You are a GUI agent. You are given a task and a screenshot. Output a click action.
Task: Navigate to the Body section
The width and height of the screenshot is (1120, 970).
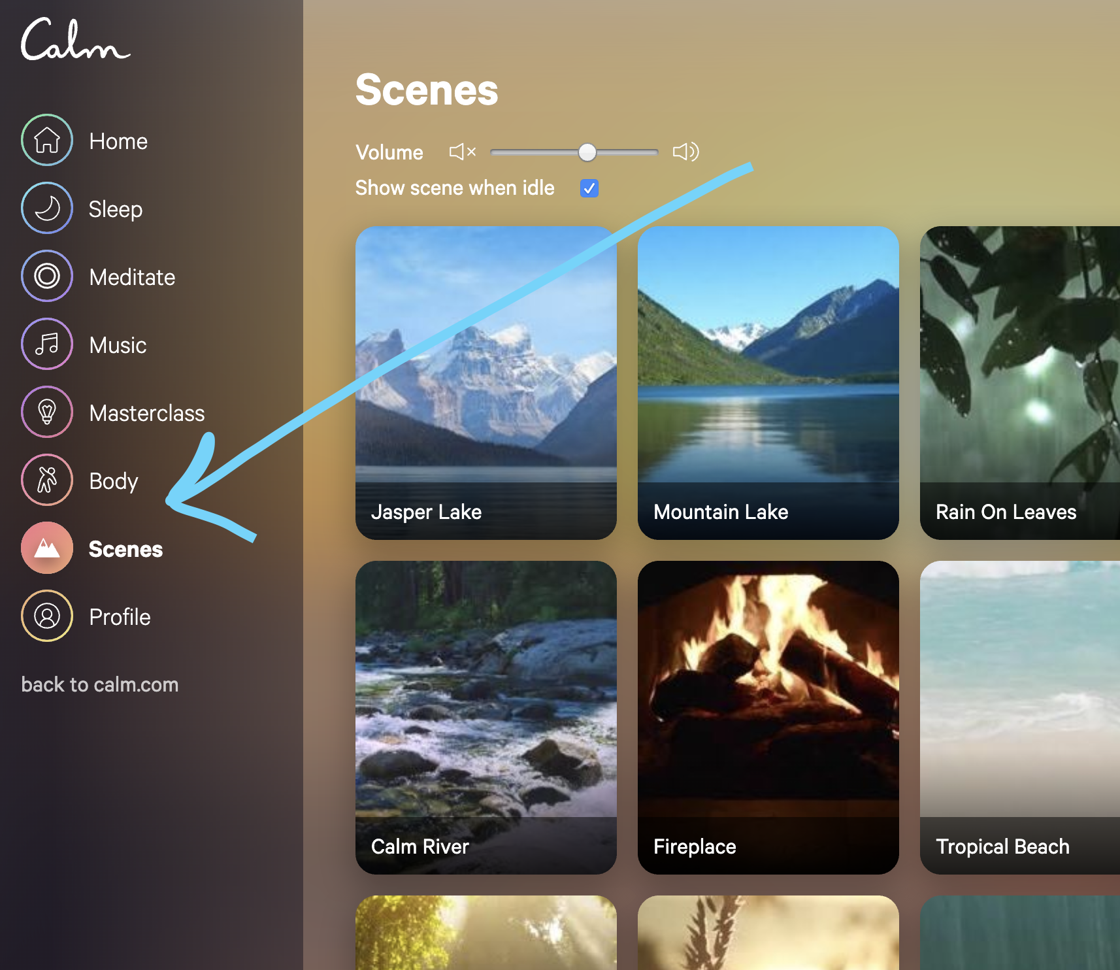(114, 482)
